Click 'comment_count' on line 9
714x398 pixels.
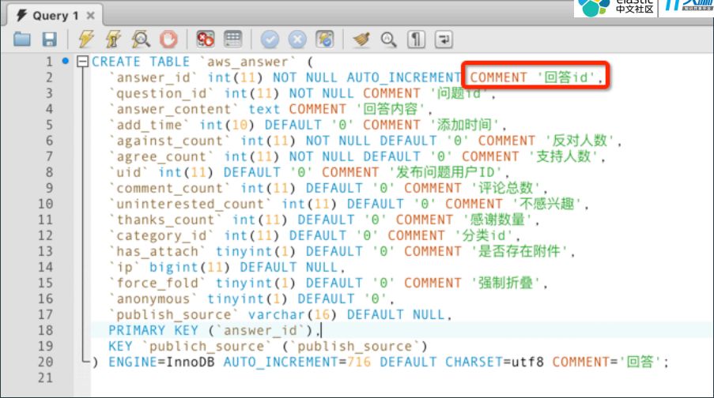click(170, 188)
